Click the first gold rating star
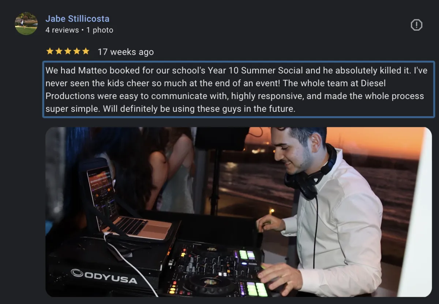The width and height of the screenshot is (439, 304). click(50, 51)
